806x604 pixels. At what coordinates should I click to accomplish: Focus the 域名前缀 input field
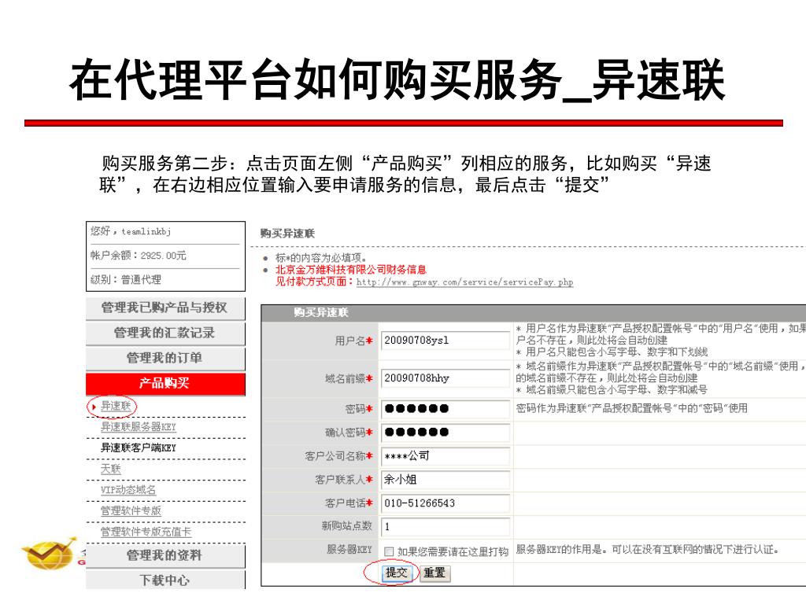446,378
